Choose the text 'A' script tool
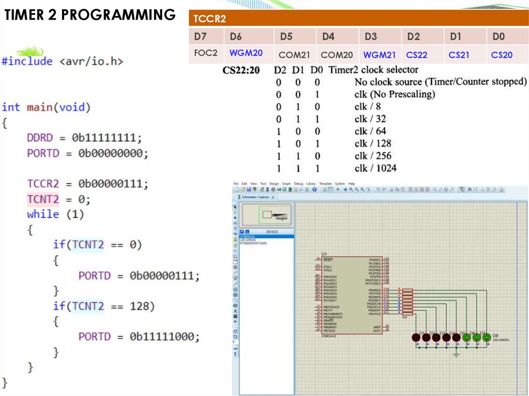This screenshot has height=396, width=529. 236,311
